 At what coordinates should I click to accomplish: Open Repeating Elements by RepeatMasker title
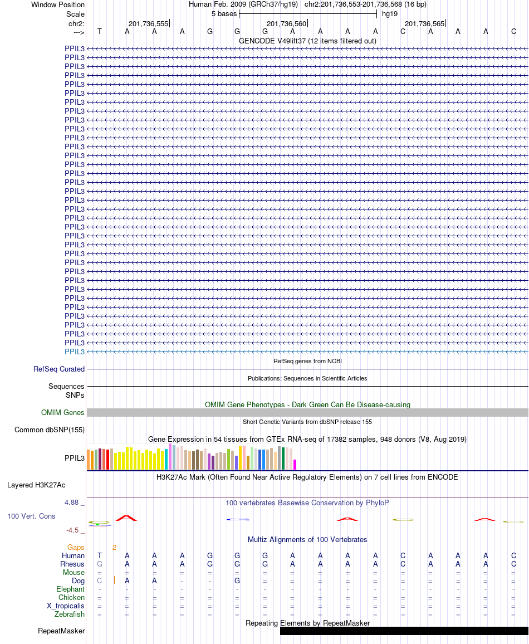pyautogui.click(x=307, y=623)
